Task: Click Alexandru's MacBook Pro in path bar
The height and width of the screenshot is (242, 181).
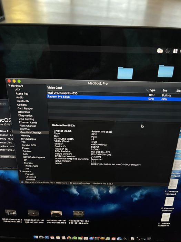Action: tap(39, 183)
